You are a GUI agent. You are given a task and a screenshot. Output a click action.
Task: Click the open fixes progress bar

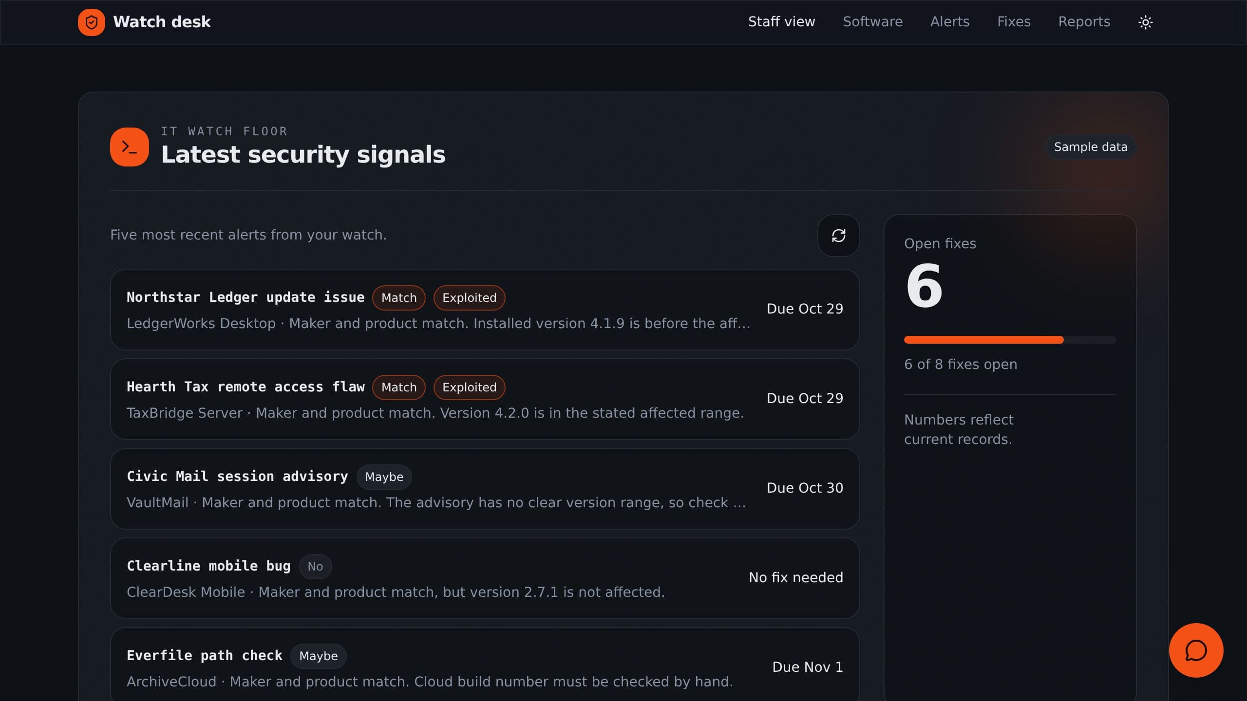click(x=1010, y=340)
